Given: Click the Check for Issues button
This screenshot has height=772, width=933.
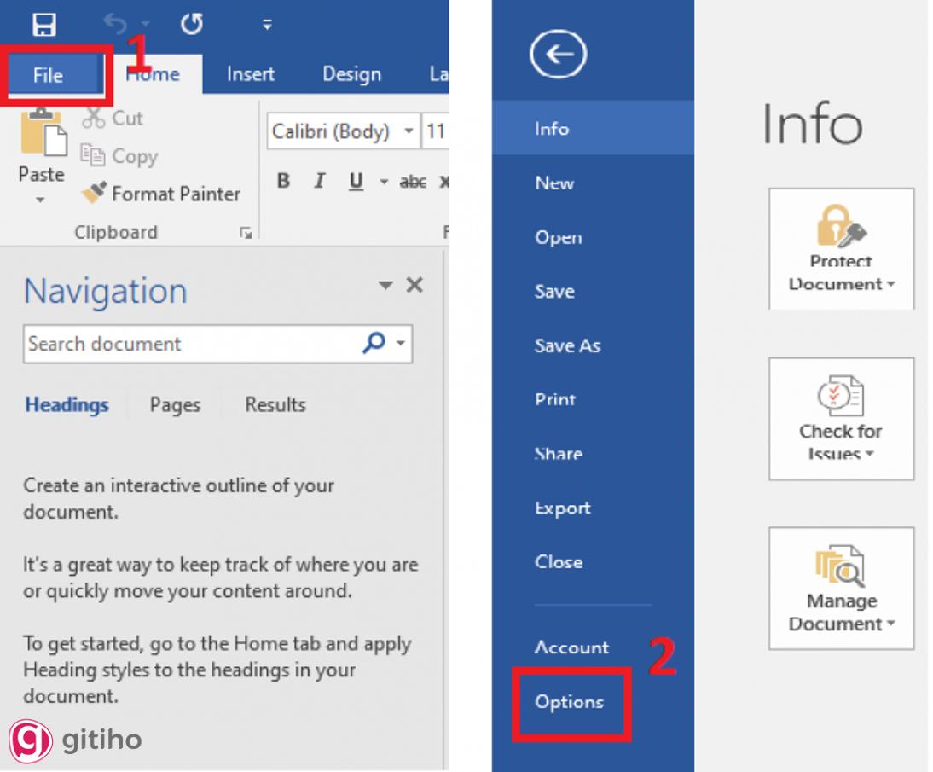Looking at the screenshot, I should click(842, 419).
